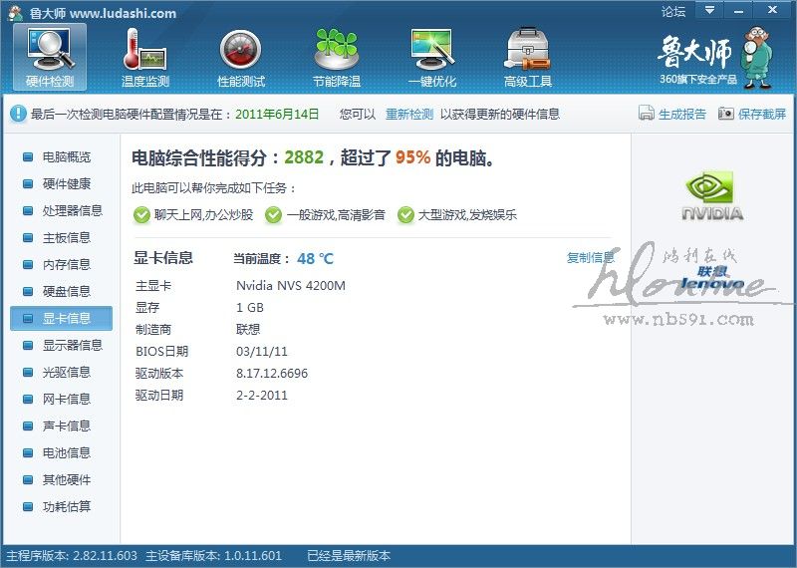Viewport: 797px width, 568px height.
Task: Click the driver date 2-2-2011
Action: click(x=262, y=395)
